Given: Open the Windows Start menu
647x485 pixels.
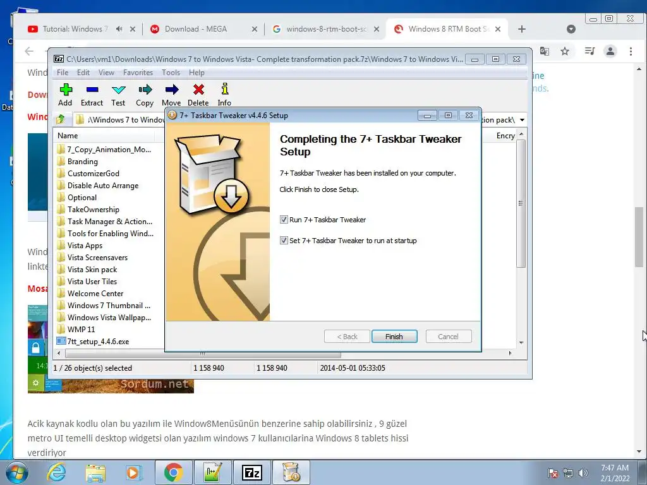Looking at the screenshot, I should (x=17, y=472).
